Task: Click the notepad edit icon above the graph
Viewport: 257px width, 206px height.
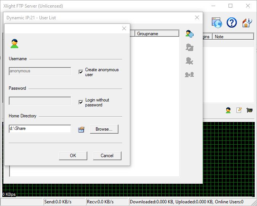Action: click(x=239, y=110)
